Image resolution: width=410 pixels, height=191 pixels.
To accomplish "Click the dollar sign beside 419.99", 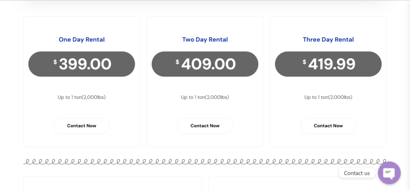I will point(304,62).
